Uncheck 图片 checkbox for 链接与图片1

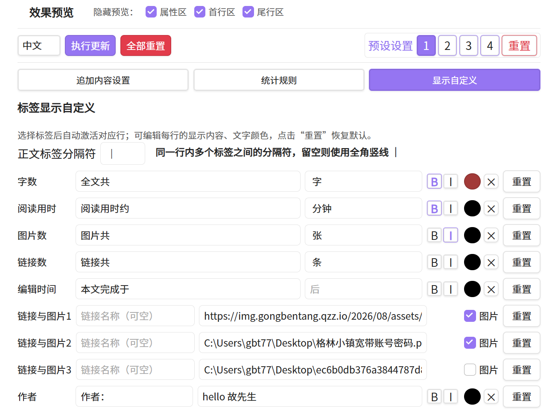[x=470, y=316]
